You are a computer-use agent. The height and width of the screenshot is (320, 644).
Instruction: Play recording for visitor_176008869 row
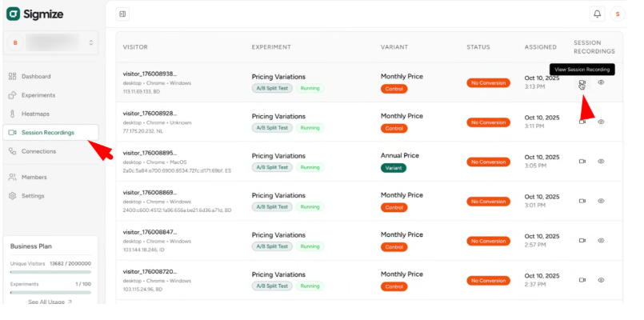[582, 201]
